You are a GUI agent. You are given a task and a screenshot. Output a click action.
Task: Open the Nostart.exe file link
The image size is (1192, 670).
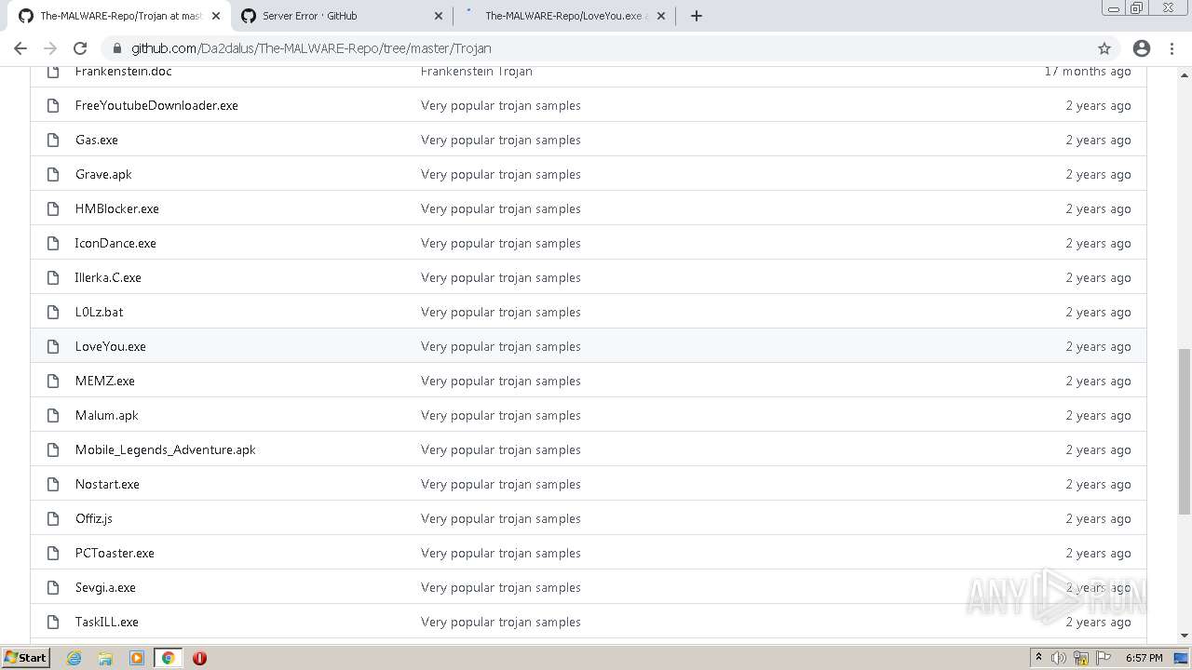(x=107, y=484)
